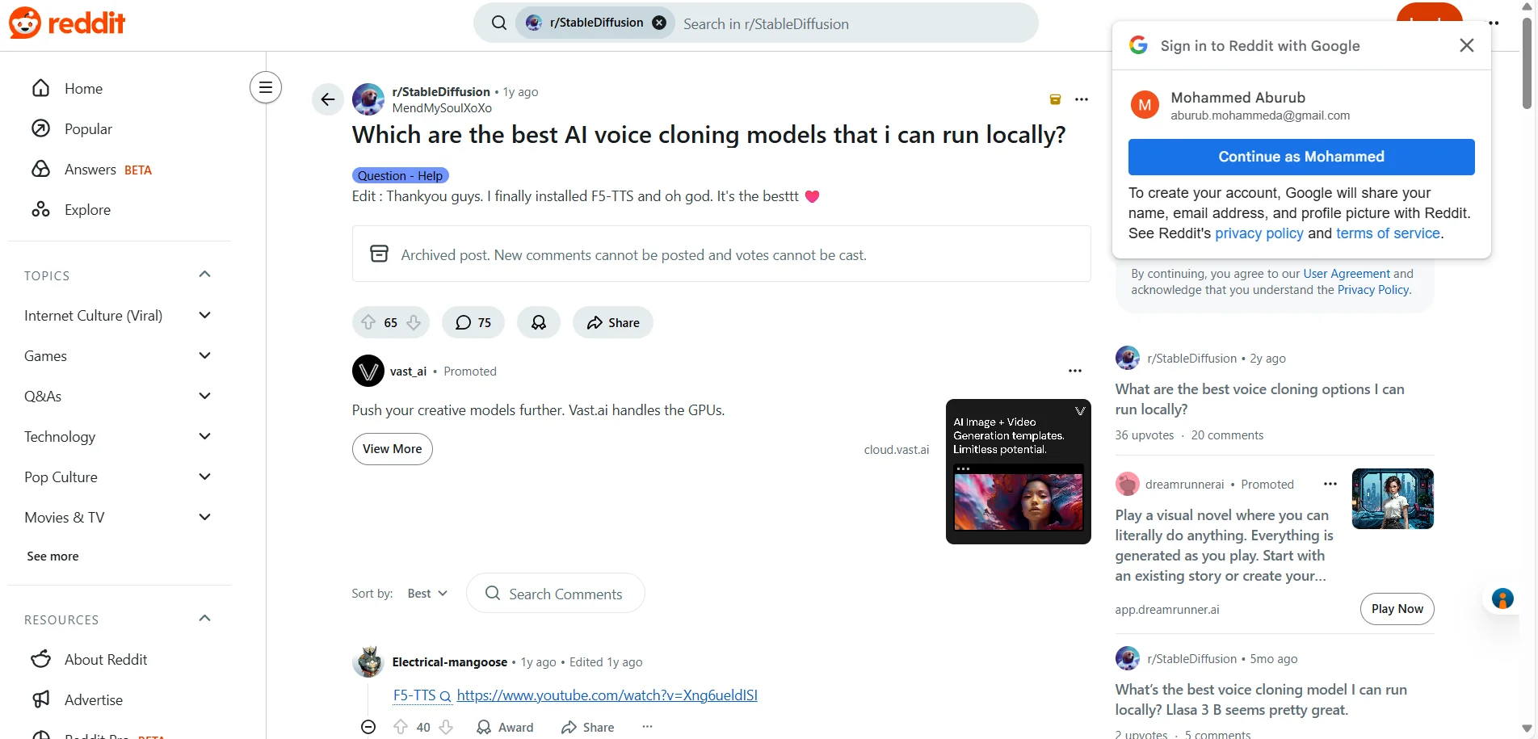
Task: Open Explore from the left navigation
Action: click(87, 210)
